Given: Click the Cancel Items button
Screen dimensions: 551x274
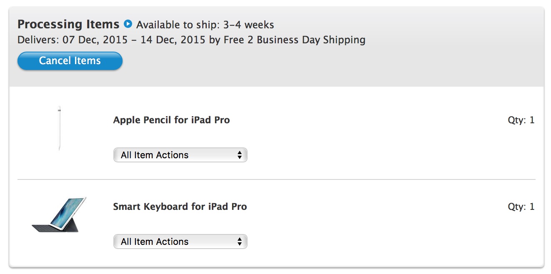Looking at the screenshot, I should tap(70, 61).
